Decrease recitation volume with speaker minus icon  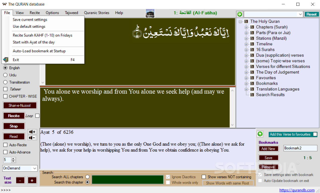[x=32, y=138]
